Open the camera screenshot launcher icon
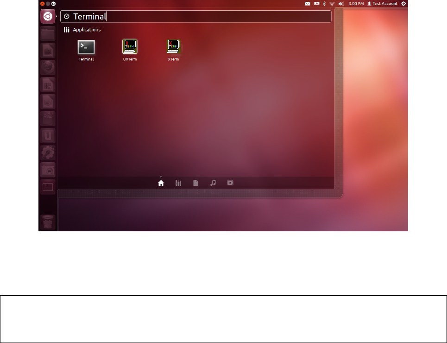This screenshot has height=343, width=447. coord(48,170)
